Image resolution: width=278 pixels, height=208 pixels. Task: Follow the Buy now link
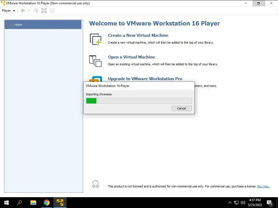click(x=263, y=186)
